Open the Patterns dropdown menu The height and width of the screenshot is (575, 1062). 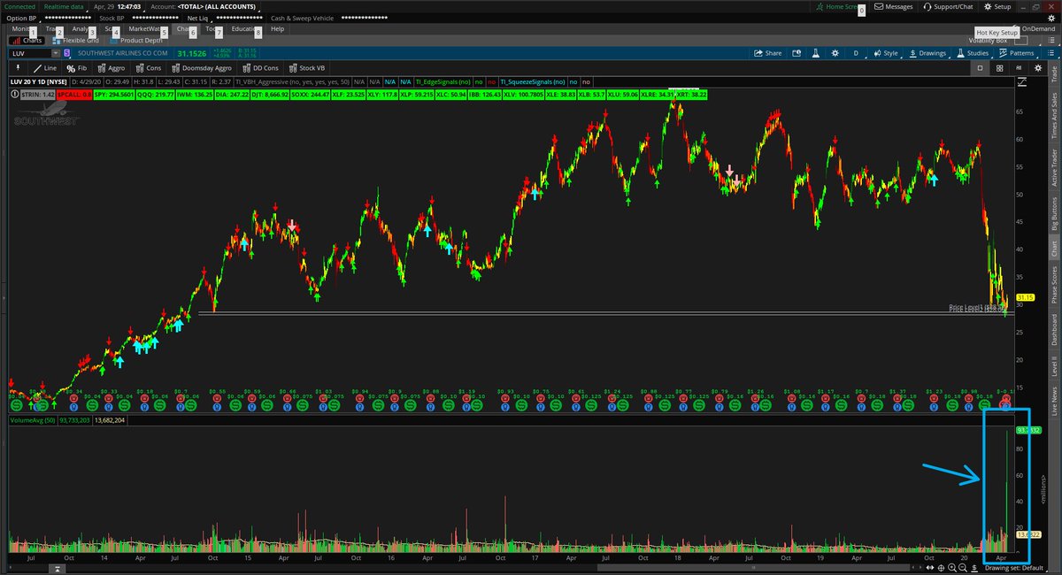click(1019, 53)
